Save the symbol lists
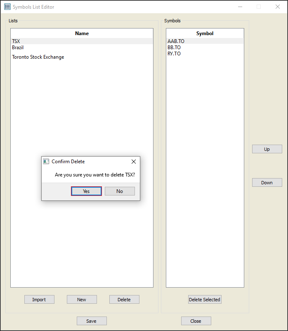Viewport: 288px width, 331px height. 92,321
